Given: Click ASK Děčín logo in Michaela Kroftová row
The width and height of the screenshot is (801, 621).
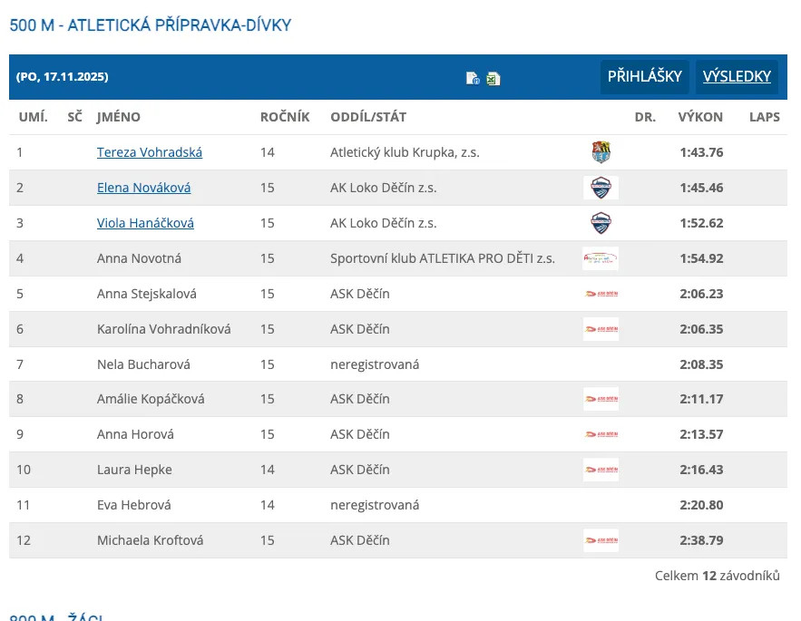Looking at the screenshot, I should pos(601,540).
